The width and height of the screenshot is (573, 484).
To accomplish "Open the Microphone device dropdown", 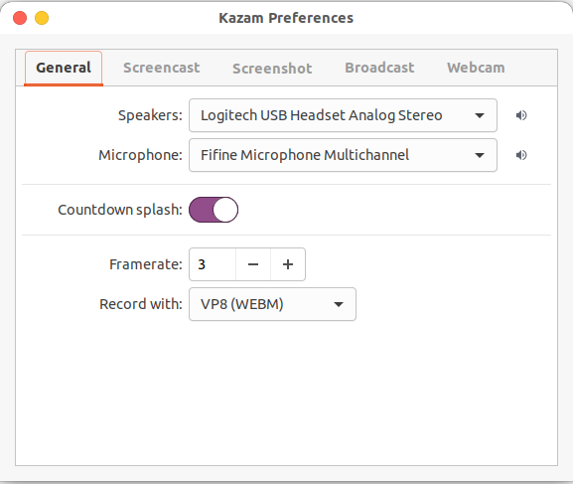I will pyautogui.click(x=343, y=155).
